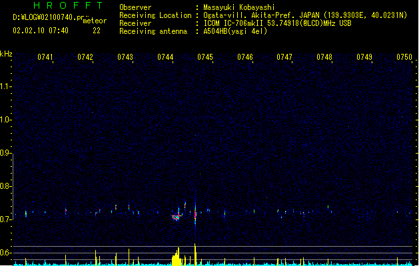Click the large meteor echo near 0744
Image resolution: width=419 pixels, height=266 pixels.
177,215
